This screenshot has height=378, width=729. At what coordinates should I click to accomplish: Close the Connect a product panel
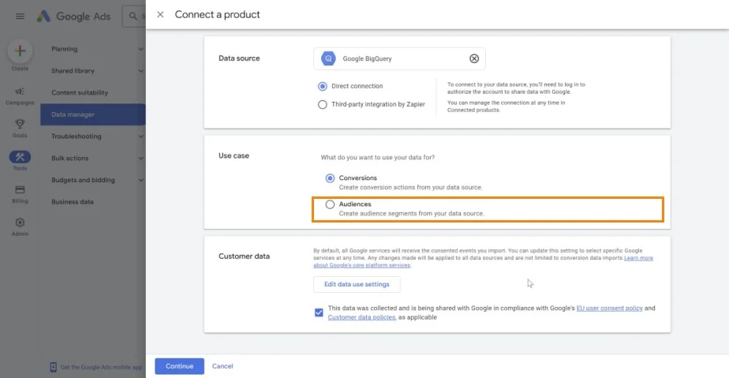(160, 14)
